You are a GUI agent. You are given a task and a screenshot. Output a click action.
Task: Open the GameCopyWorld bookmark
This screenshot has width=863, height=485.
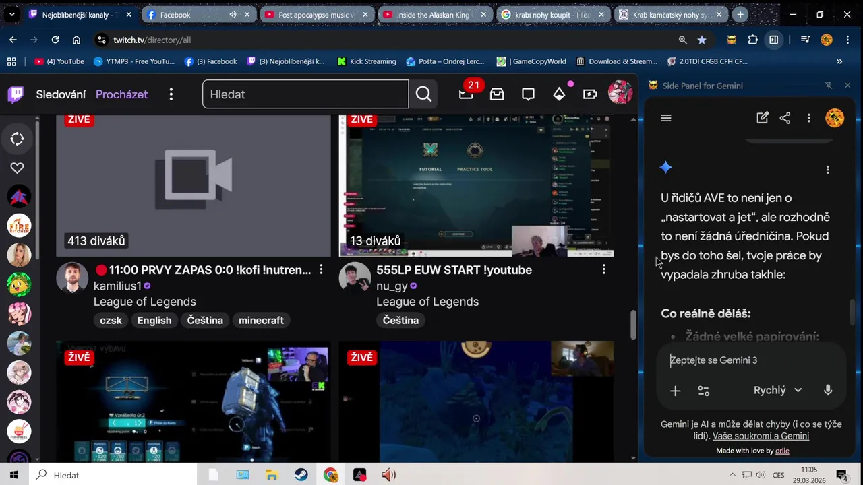click(x=531, y=61)
